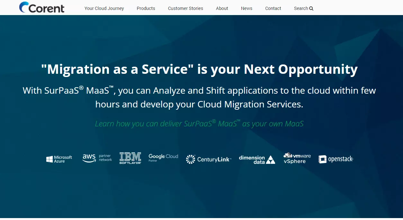
Task: Open the OpenStack logo
Action: [336, 159]
